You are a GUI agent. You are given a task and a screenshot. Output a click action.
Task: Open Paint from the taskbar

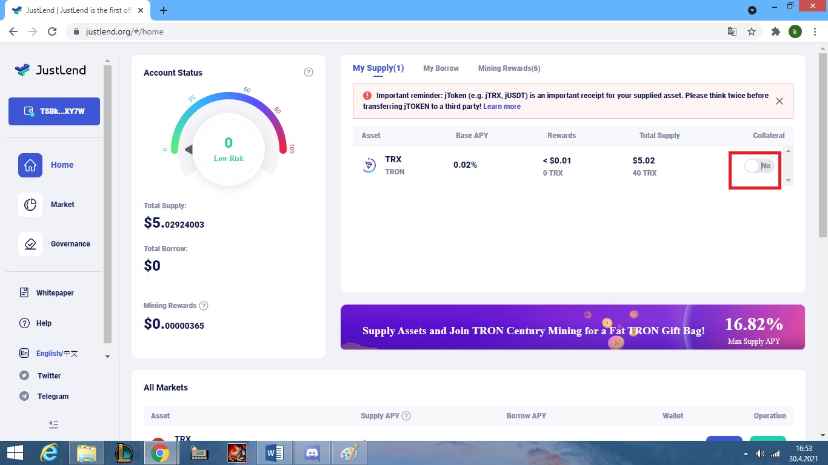coord(350,453)
